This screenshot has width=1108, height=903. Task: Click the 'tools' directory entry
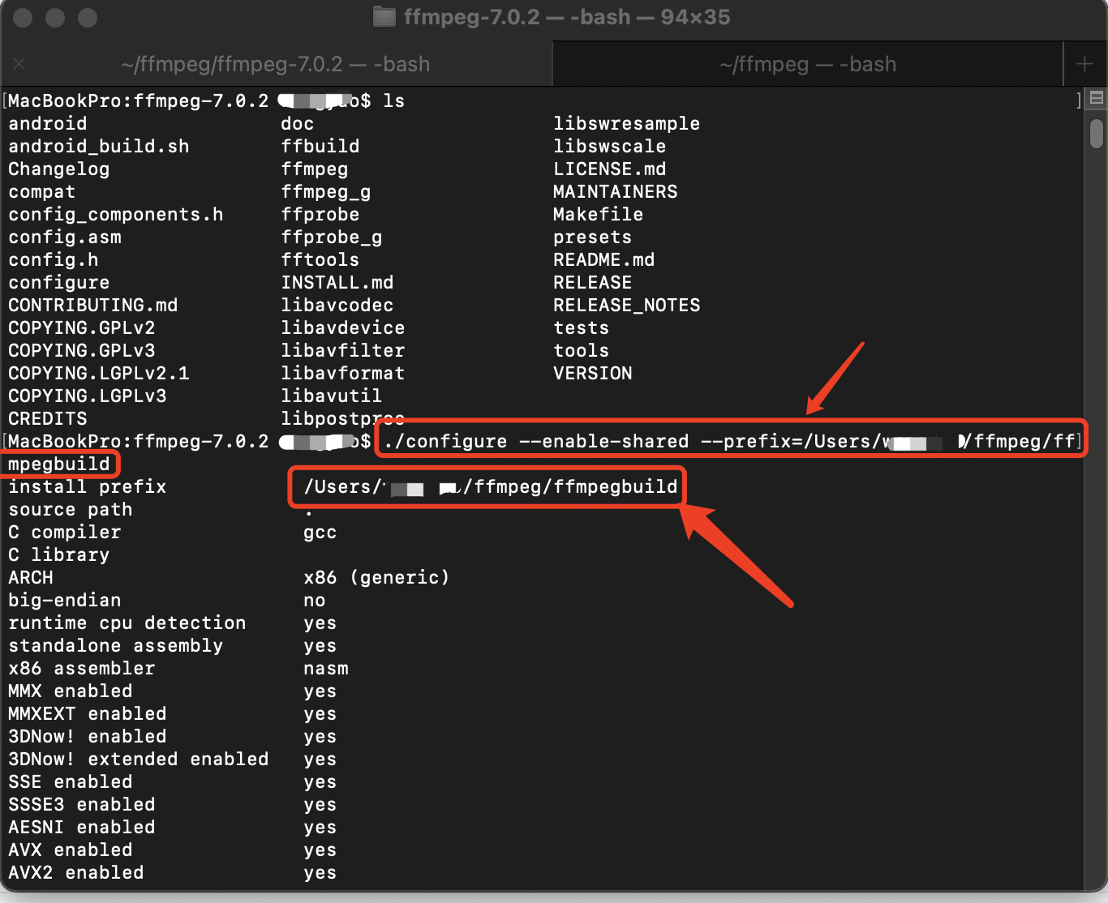pos(582,351)
